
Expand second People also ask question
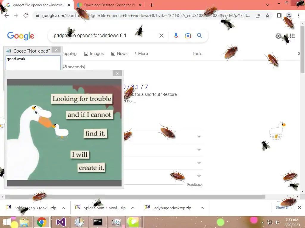[x=199, y=150]
